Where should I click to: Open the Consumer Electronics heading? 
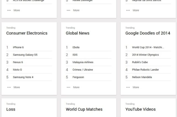point(27,33)
